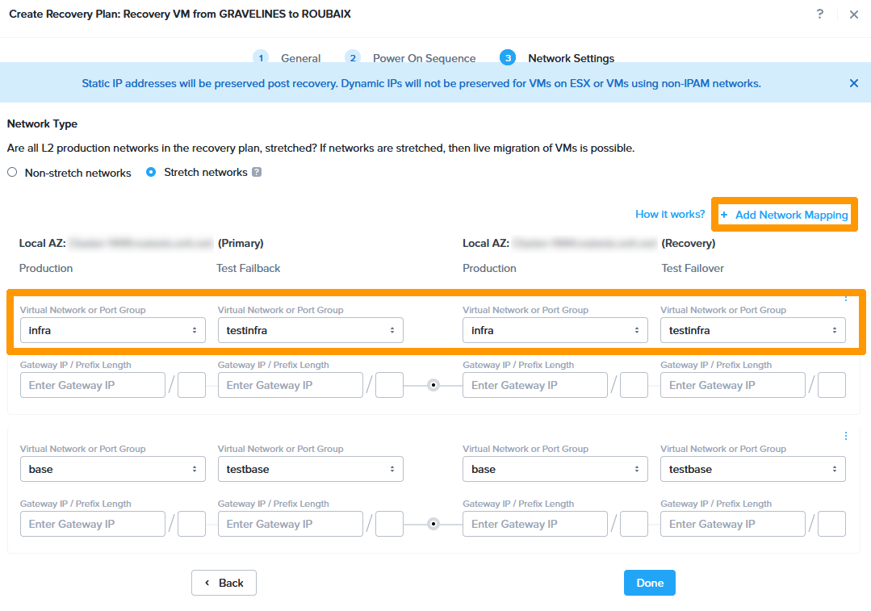Go to Power On Sequence step

tap(353, 58)
